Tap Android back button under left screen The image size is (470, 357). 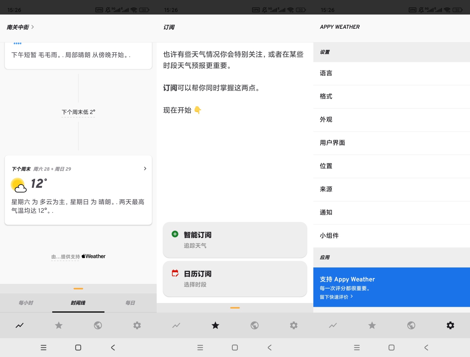113,347
